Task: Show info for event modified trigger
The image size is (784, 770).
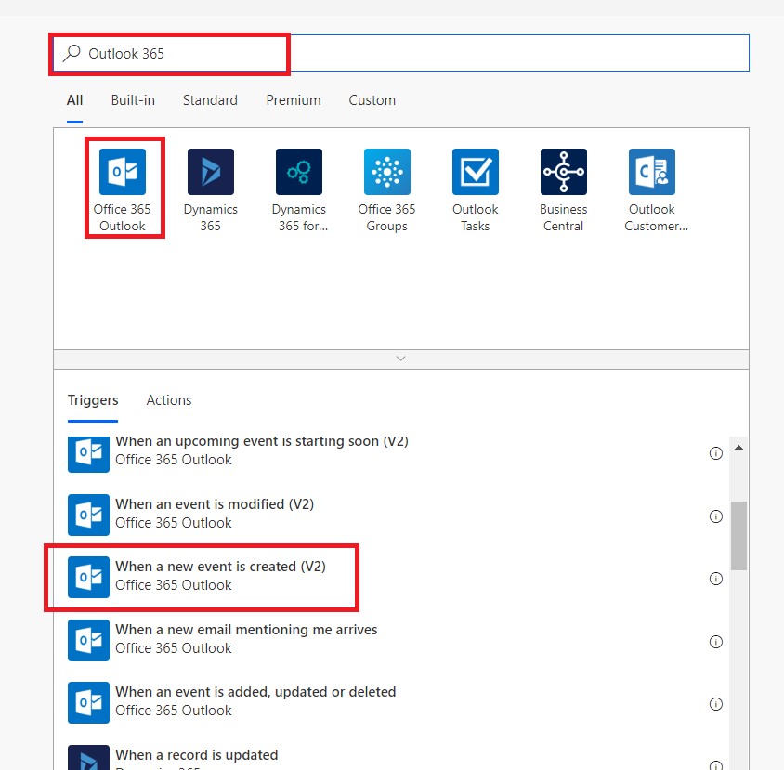Action: pyautogui.click(x=715, y=516)
